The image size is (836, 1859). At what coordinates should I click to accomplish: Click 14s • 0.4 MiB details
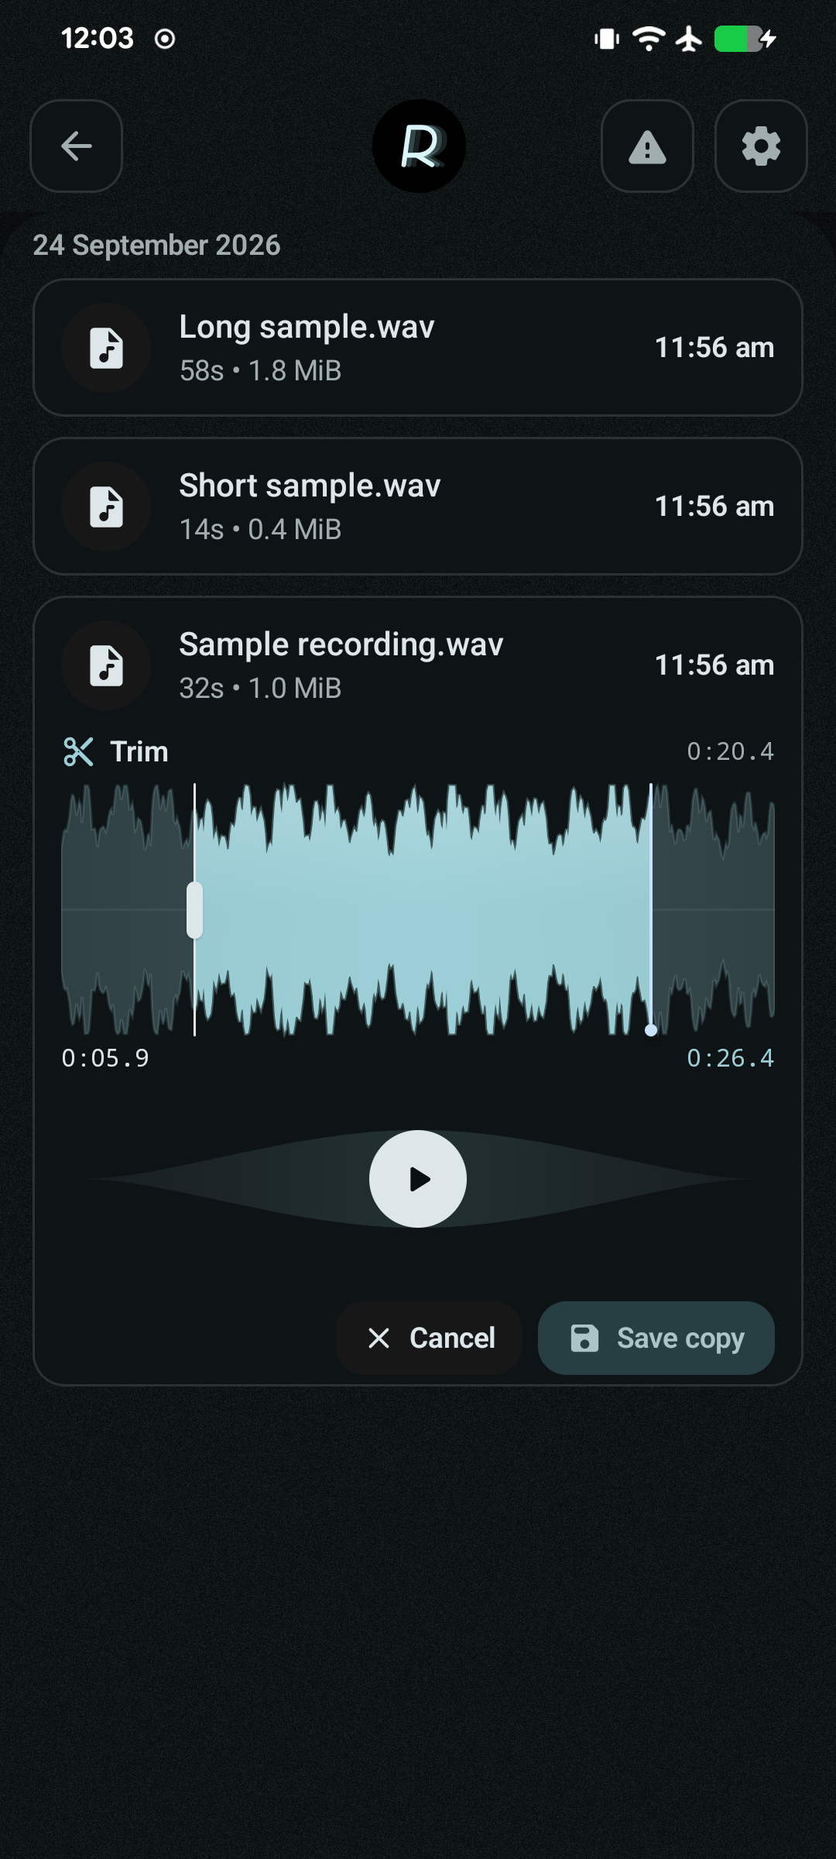[x=260, y=530]
